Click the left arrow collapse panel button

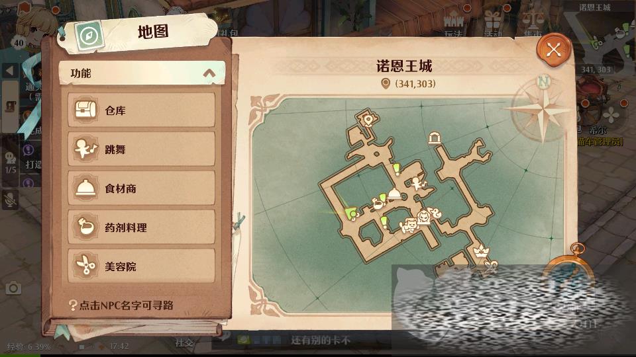pyautogui.click(x=10, y=71)
